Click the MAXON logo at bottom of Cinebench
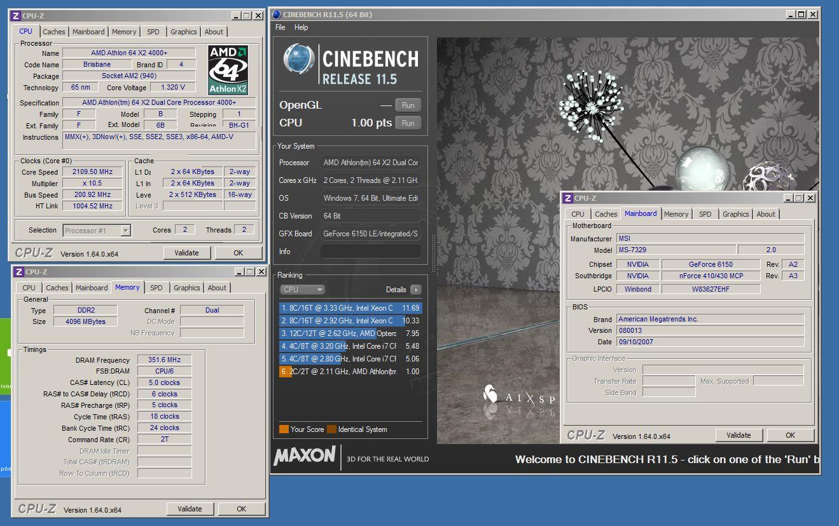 click(x=305, y=455)
